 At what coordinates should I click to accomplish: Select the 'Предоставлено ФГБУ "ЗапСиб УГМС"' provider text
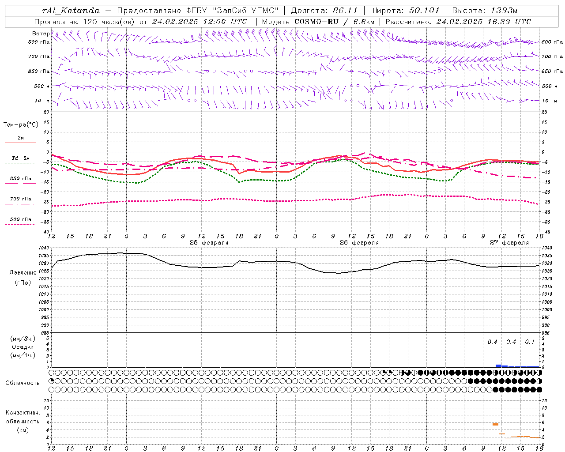point(198,11)
